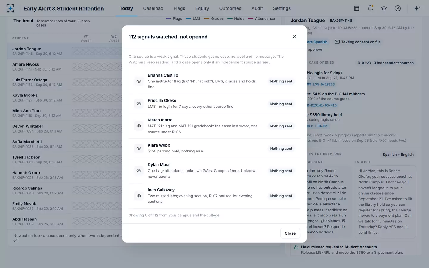Click the Close button in the dialog
The height and width of the screenshot is (268, 429).
click(290, 233)
